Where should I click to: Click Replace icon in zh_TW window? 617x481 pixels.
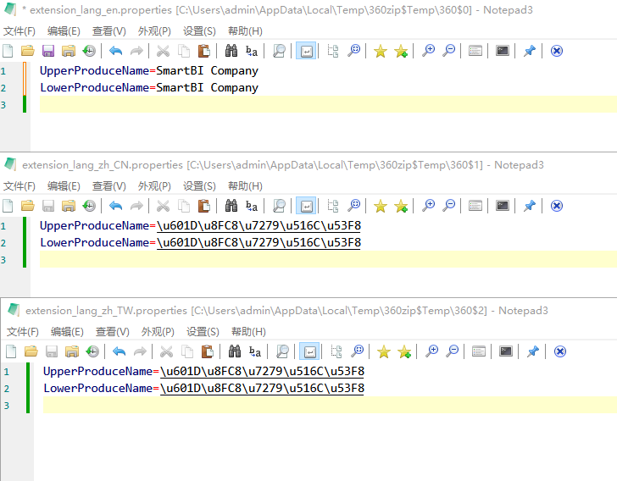pyautogui.click(x=254, y=351)
